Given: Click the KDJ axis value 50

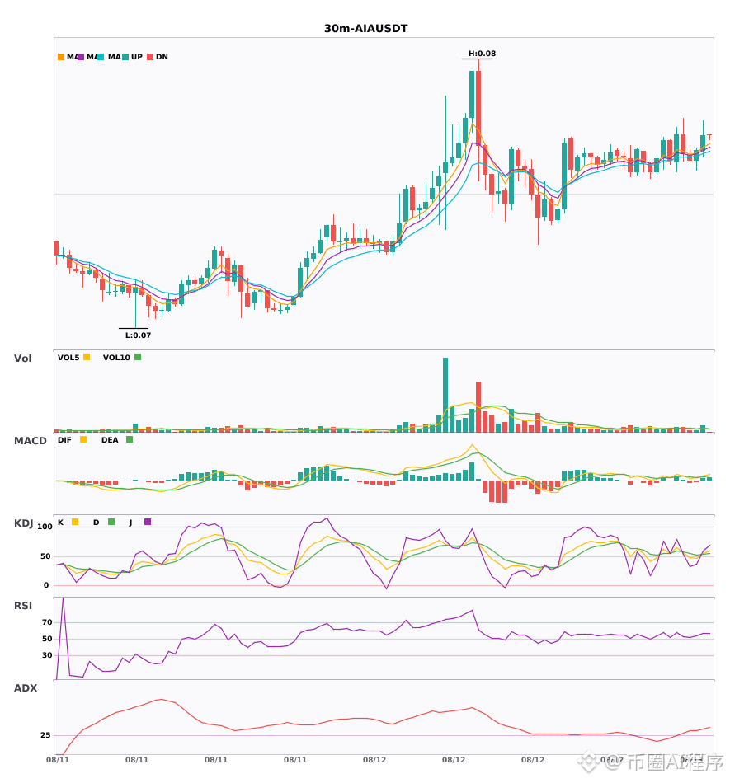Looking at the screenshot, I should pos(45,556).
